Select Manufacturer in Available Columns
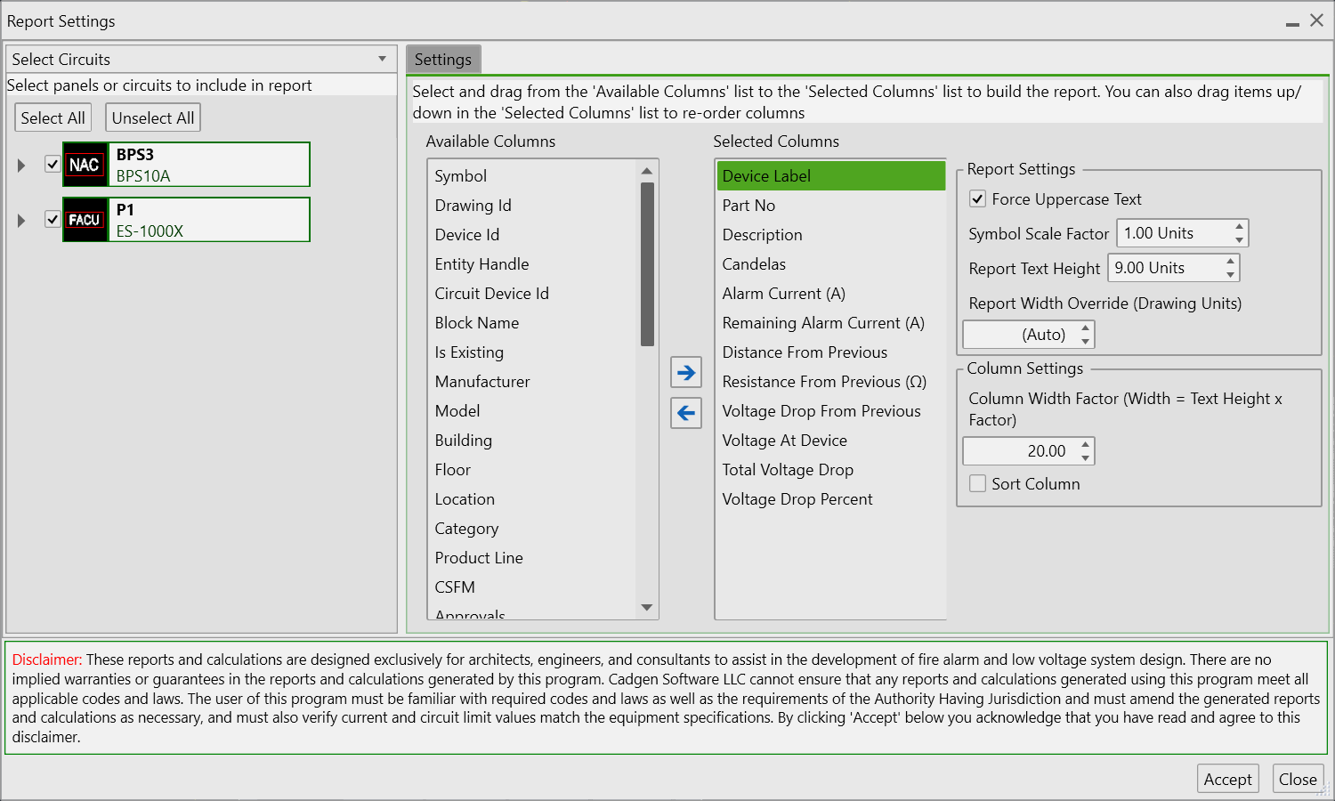Viewport: 1335px width, 801px height. pyautogui.click(x=533, y=382)
